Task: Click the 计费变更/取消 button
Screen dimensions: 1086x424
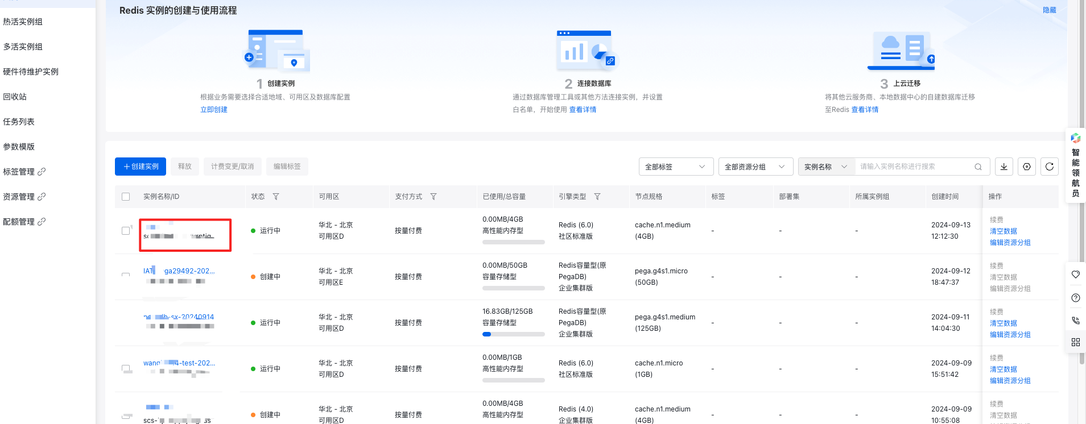Action: [x=233, y=167]
